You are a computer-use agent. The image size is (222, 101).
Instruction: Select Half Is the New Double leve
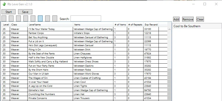pos(85,58)
